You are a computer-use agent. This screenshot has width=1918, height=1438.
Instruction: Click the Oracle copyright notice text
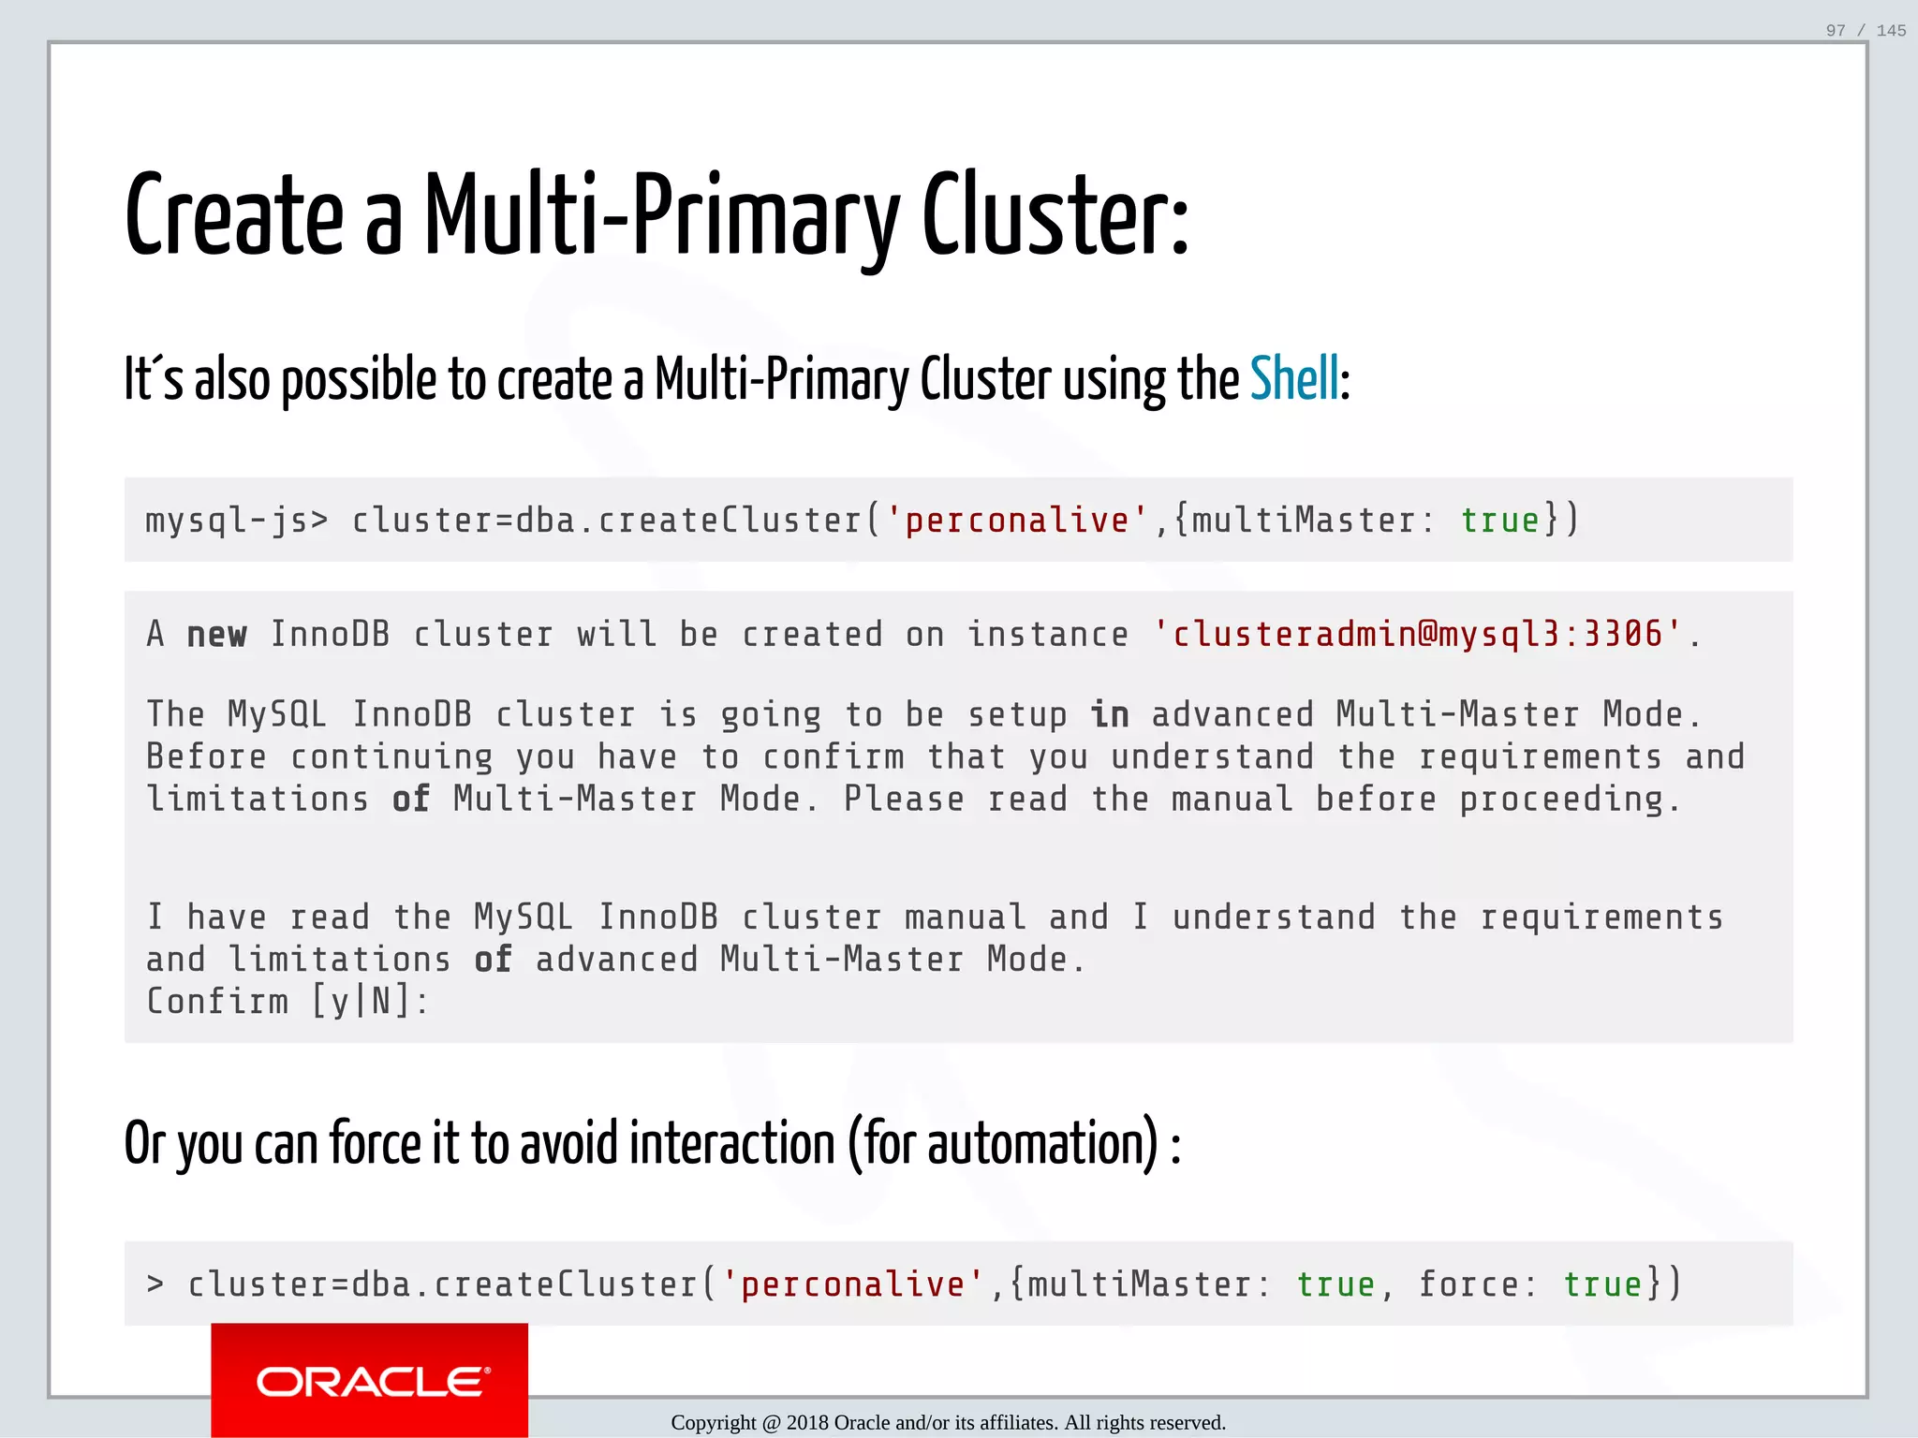pyautogui.click(x=948, y=1422)
